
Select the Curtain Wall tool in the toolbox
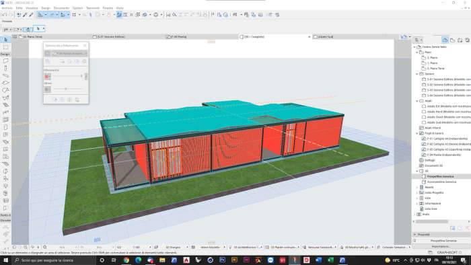coord(5,120)
